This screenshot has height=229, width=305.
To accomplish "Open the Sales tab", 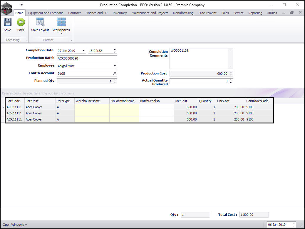I will click(x=225, y=13).
